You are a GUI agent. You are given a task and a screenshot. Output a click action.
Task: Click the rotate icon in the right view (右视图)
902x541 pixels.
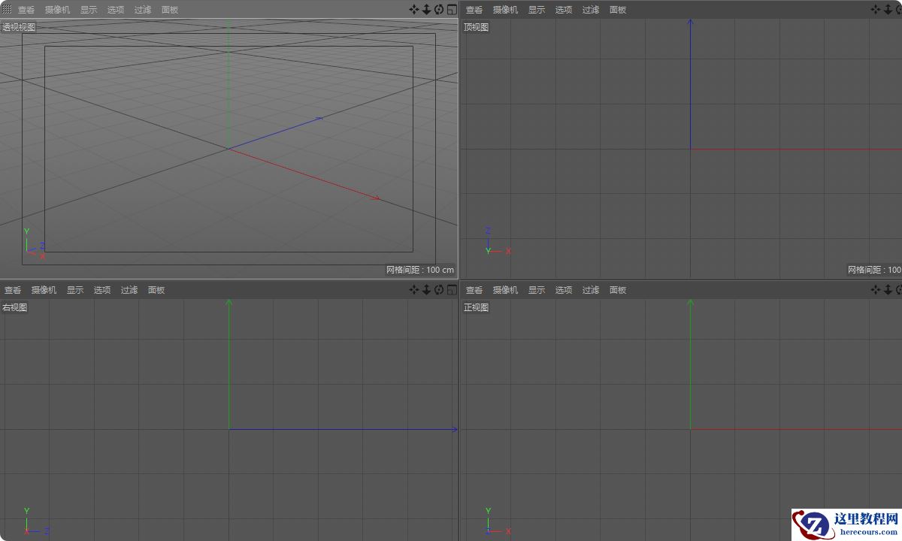439,290
